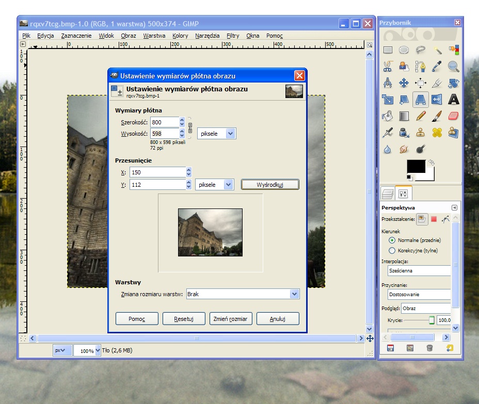This screenshot has height=404, width=479.
Task: Select Korekcyjne (tylne) direction radio button
Action: [392, 251]
